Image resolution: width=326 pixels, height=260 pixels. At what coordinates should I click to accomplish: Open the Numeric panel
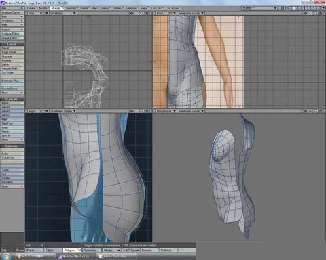[149, 251]
